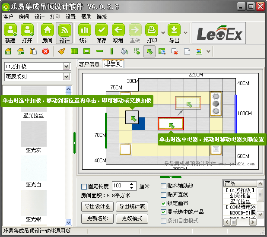The height and width of the screenshot is (237, 267).
Task: Click the 取消 (Undo) arrow icon
Action: (118, 31)
